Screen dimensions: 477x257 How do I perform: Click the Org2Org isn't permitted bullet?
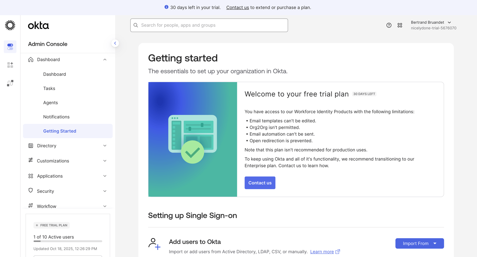pos(274,128)
